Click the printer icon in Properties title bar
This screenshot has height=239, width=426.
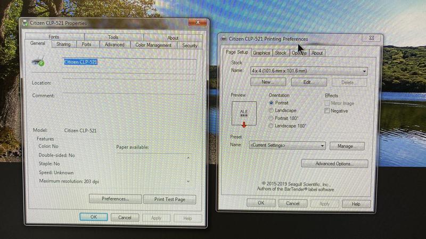coord(25,23)
